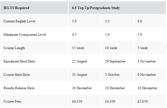Click the 4.5 minimum component value
The width and height of the screenshot is (167, 108).
click(x=85, y=34)
